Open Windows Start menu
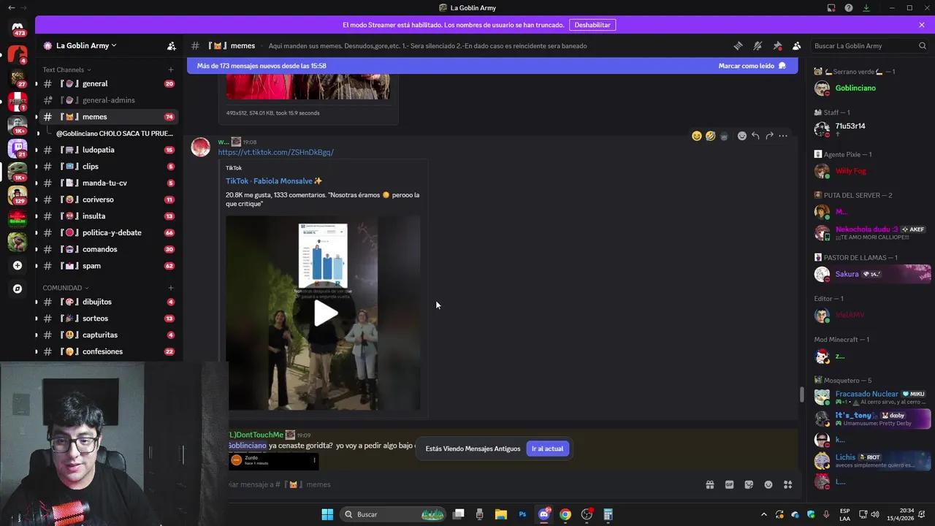This screenshot has width=935, height=526. coord(327,514)
